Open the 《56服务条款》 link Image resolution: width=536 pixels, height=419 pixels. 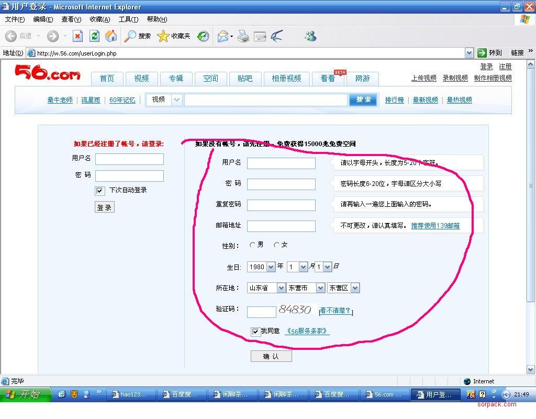point(307,331)
